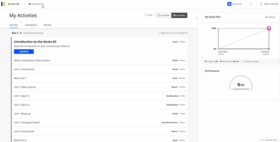The image size is (280, 142).
Task: Switch to Activities list view
Action: point(179,15)
